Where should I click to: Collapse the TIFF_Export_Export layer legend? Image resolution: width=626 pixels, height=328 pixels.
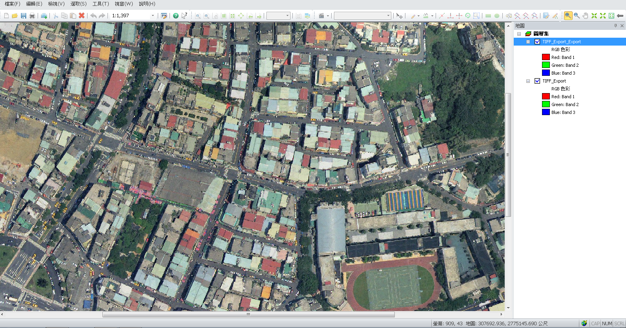pos(528,42)
